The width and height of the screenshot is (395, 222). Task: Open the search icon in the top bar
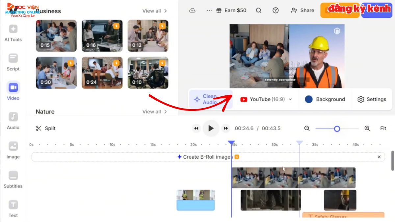pos(258,10)
